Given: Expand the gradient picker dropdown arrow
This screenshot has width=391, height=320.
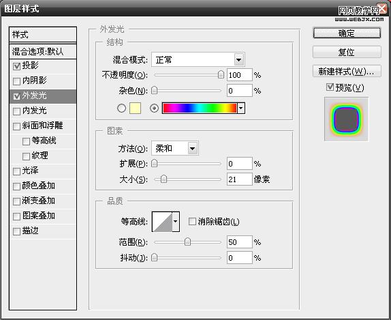Looking at the screenshot, I should [x=241, y=108].
